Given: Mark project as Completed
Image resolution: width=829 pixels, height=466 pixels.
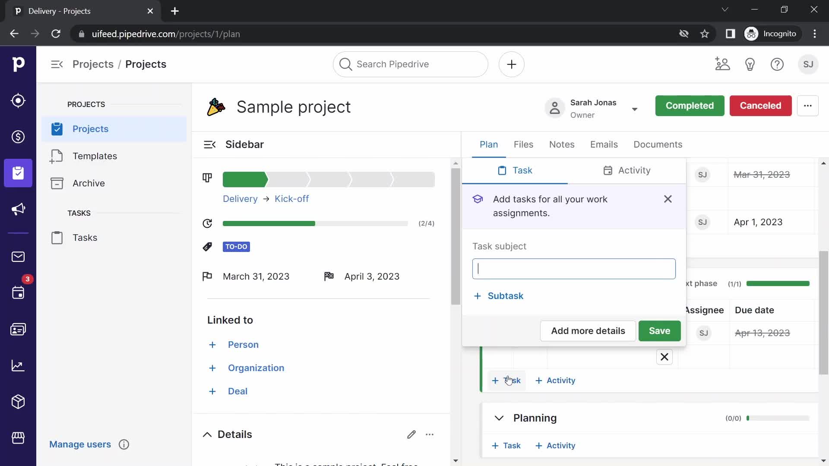Looking at the screenshot, I should click(x=690, y=106).
